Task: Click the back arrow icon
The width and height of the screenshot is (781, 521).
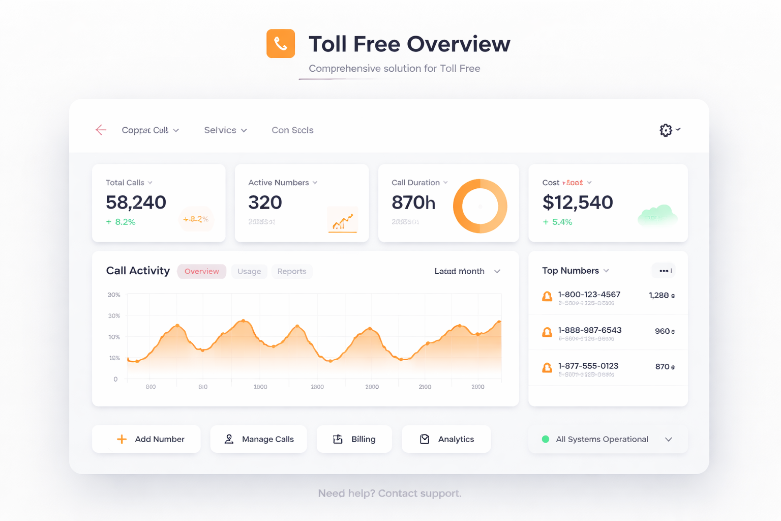Action: (101, 130)
